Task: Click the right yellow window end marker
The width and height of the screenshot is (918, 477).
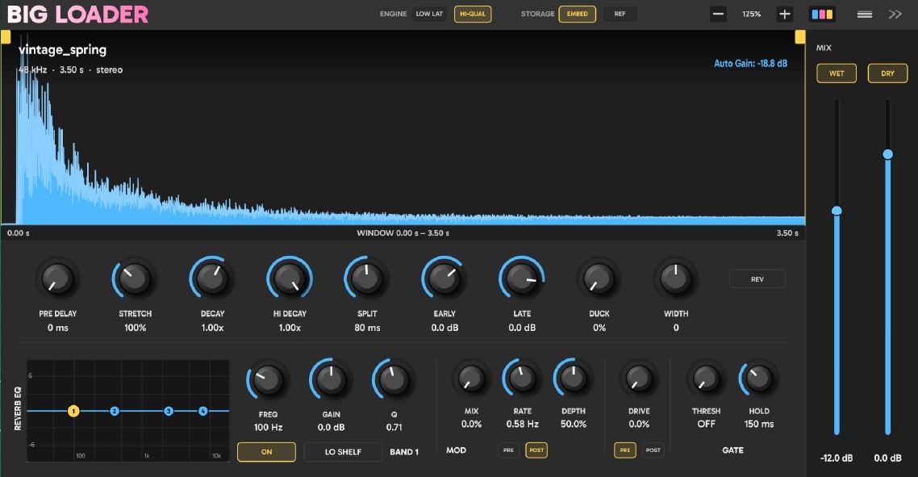Action: click(799, 37)
